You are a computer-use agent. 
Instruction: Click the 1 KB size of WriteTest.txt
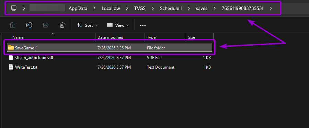(x=207, y=67)
